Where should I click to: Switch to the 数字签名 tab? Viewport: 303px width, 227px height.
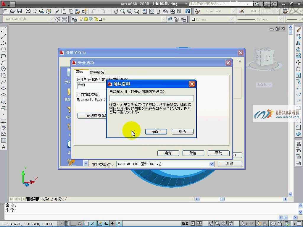(x=97, y=72)
